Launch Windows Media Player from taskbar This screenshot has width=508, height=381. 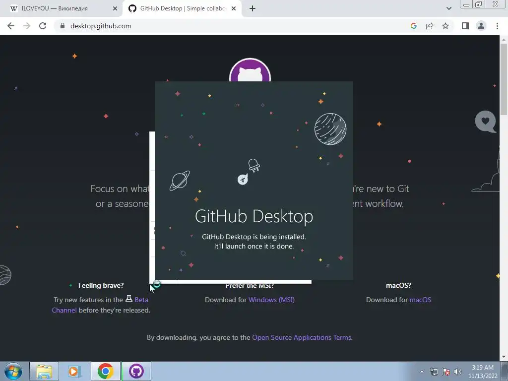74,371
